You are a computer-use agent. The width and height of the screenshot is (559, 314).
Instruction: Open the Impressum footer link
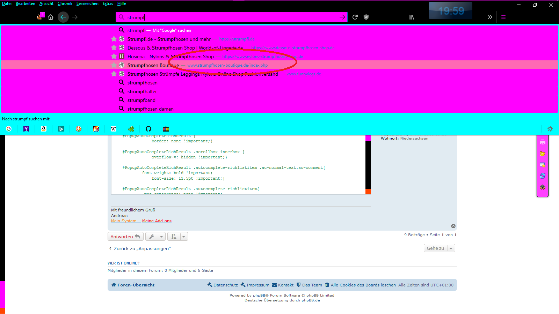click(255, 285)
